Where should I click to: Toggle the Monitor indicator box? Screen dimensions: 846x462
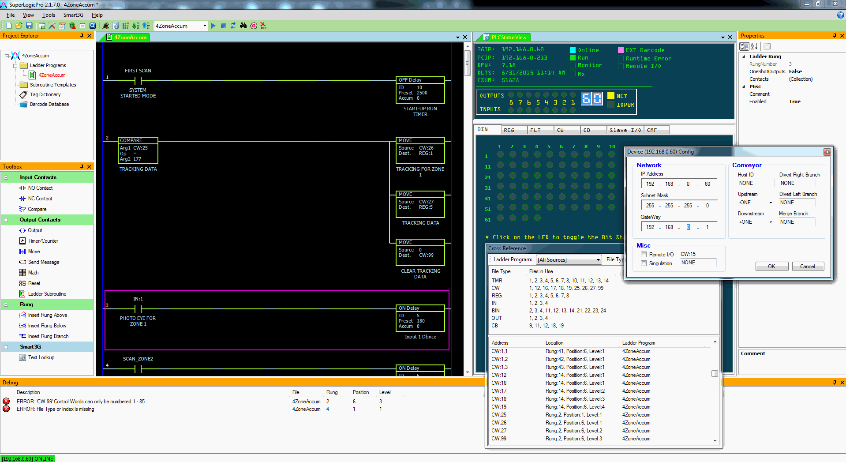point(573,65)
